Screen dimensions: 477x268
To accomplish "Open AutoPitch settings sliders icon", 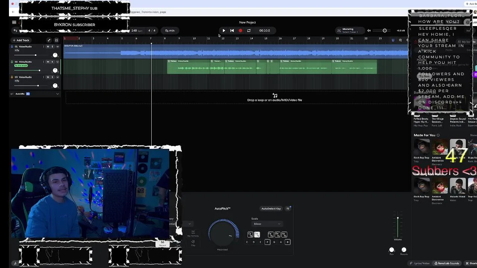I will 288,208.
